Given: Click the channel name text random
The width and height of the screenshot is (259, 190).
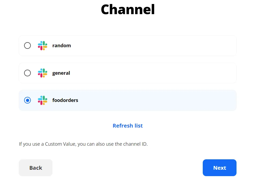Looking at the screenshot, I should click(62, 45).
